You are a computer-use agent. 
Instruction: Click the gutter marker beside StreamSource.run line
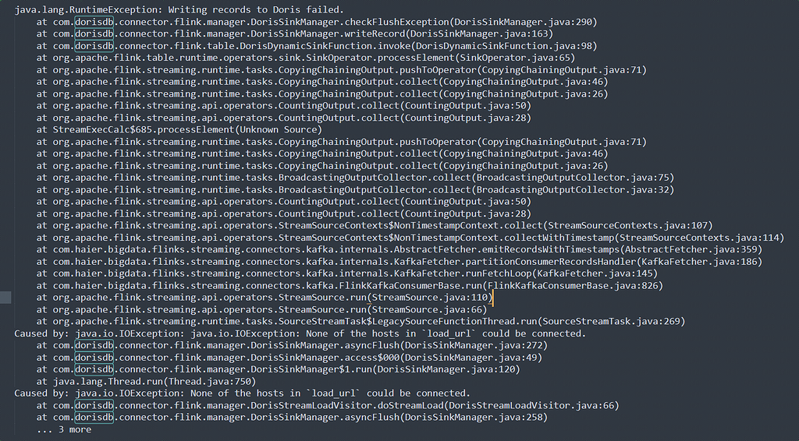tap(5, 298)
